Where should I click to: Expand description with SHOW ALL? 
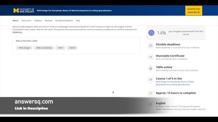(17, 33)
